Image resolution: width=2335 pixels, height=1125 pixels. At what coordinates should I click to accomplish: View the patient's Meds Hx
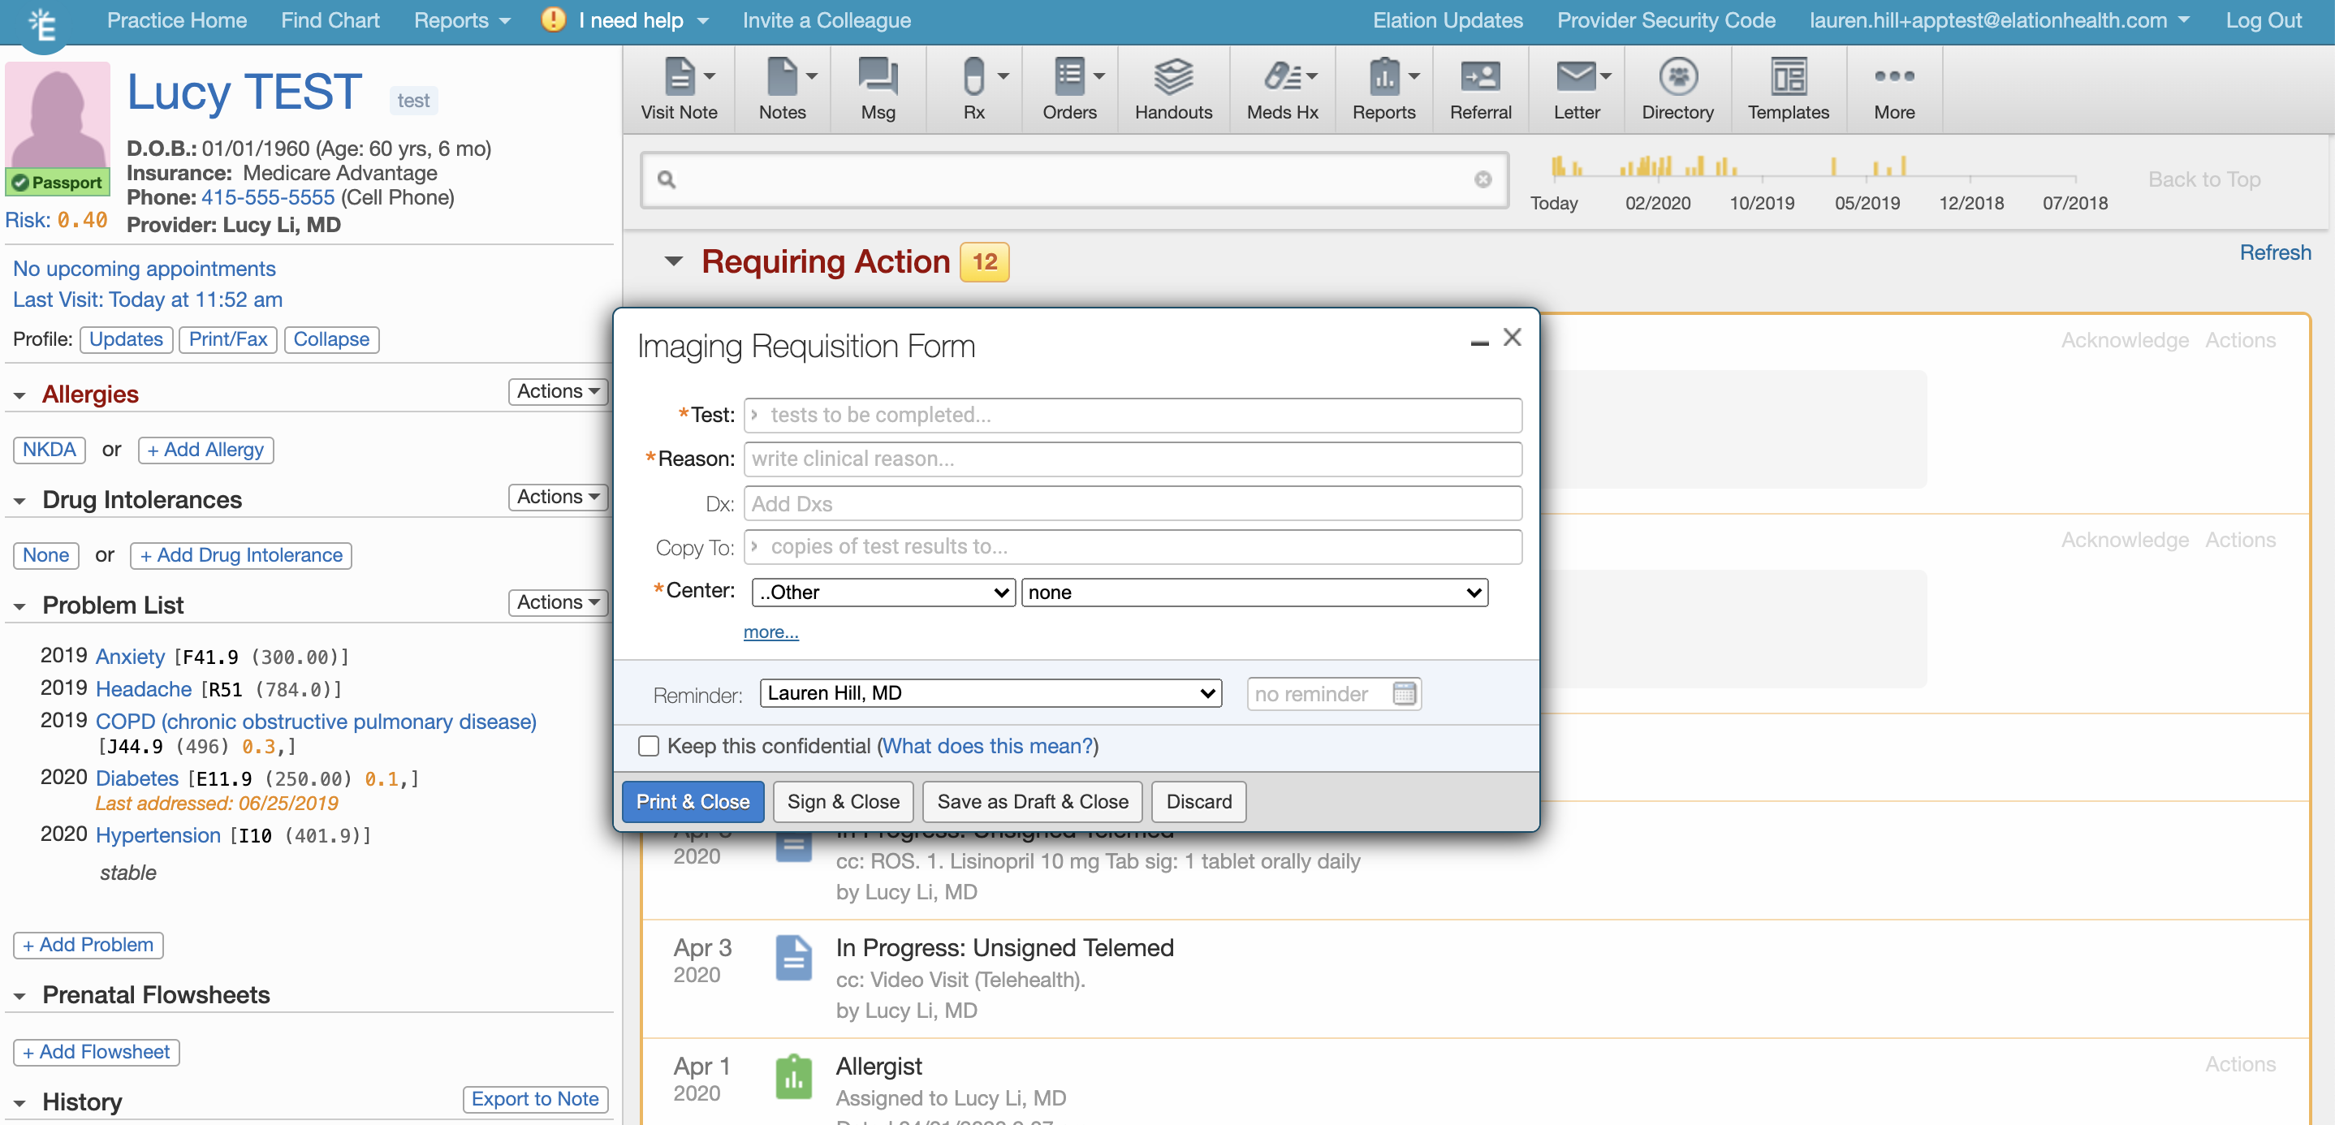point(1281,88)
